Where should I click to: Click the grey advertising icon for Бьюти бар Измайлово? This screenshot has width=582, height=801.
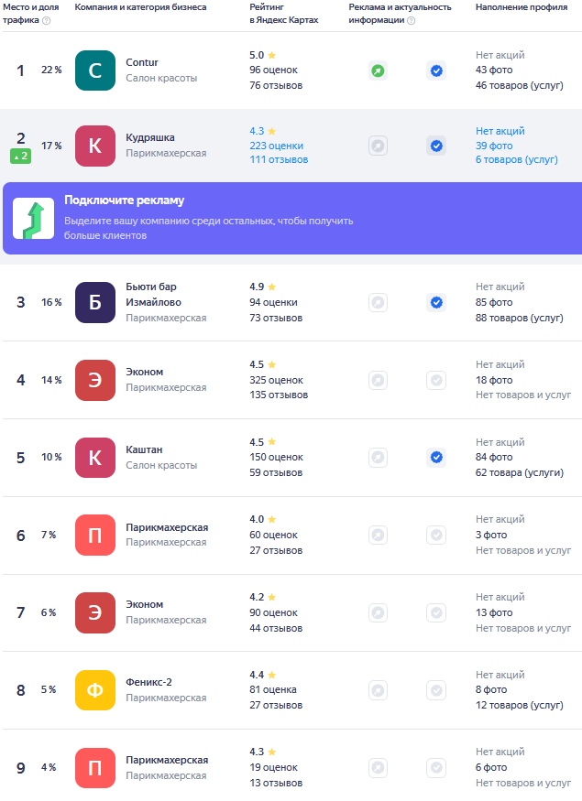point(378,302)
